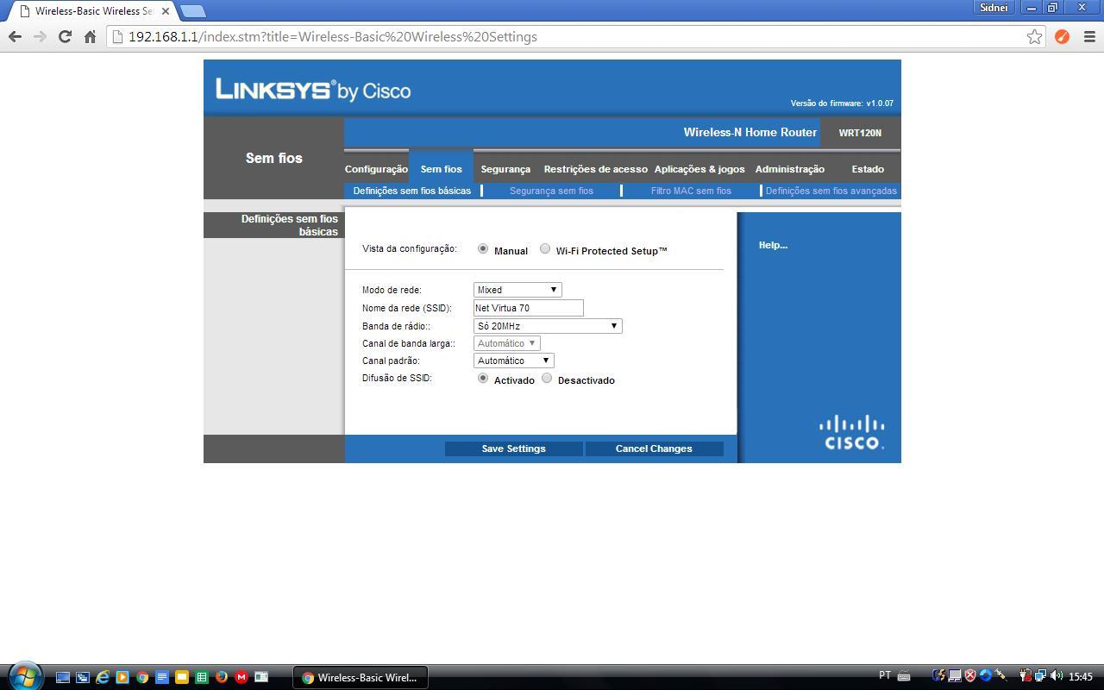Reload the router page

coord(65,36)
